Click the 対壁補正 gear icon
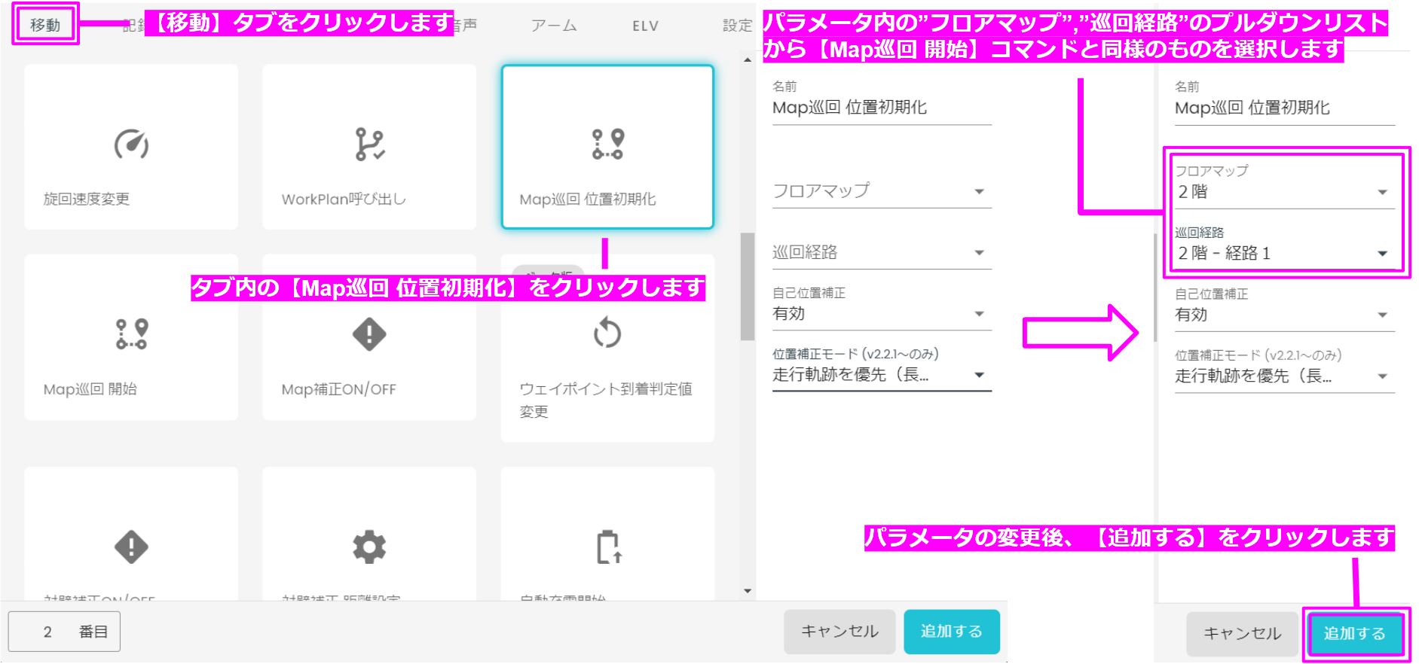This screenshot has width=1419, height=664. pos(369,547)
